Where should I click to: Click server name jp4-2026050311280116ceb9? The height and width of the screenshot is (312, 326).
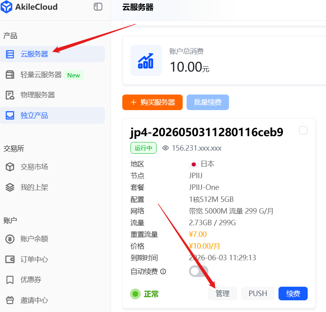point(206,132)
